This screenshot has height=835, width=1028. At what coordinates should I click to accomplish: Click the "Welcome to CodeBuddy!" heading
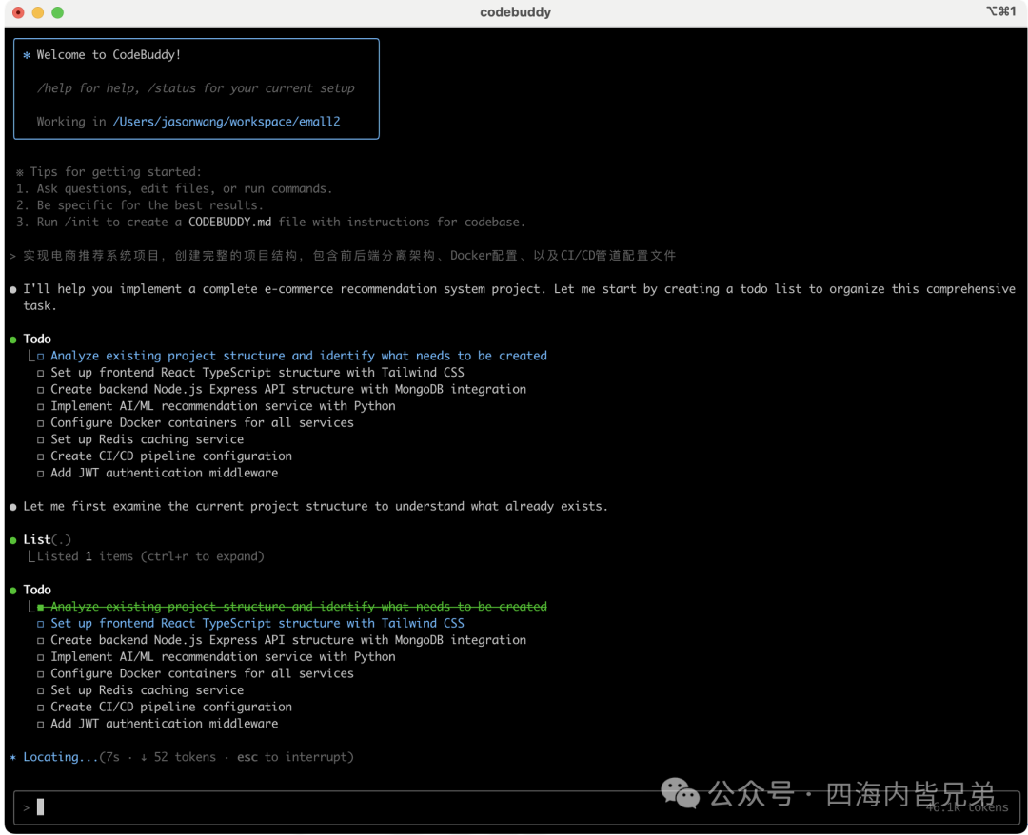[109, 55]
